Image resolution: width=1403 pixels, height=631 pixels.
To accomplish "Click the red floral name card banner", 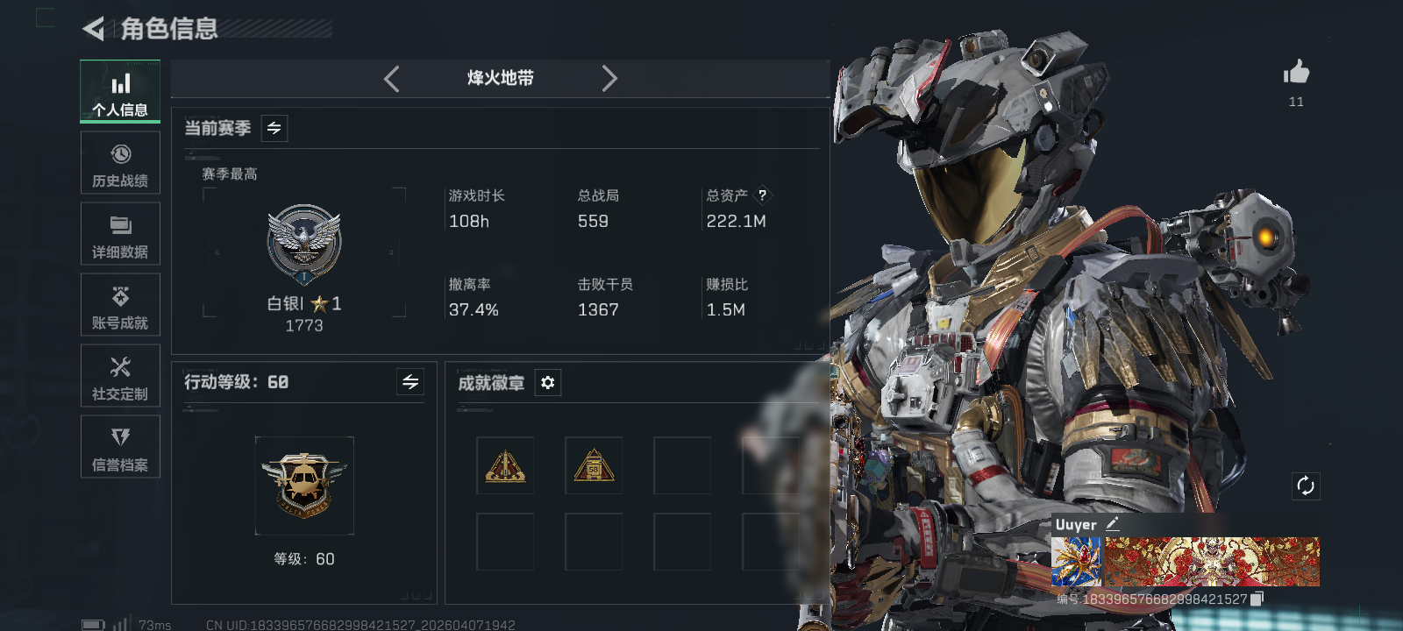I will pyautogui.click(x=1212, y=562).
